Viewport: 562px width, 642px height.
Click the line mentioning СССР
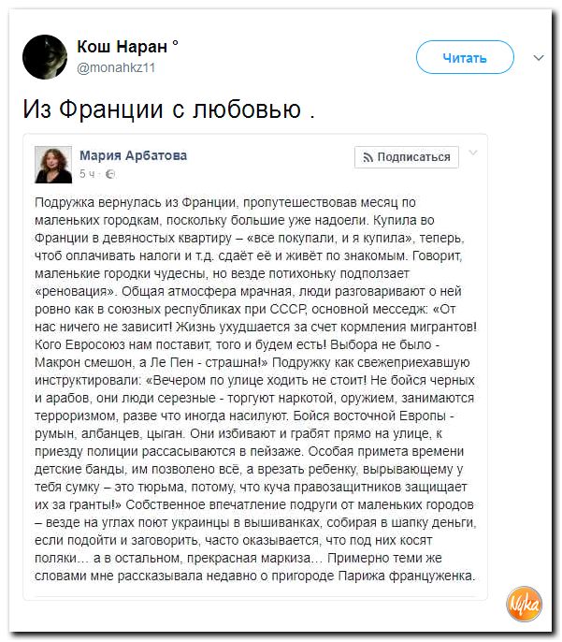tap(245, 309)
